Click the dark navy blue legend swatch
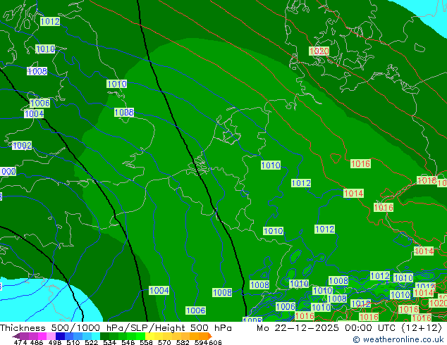 60,336
